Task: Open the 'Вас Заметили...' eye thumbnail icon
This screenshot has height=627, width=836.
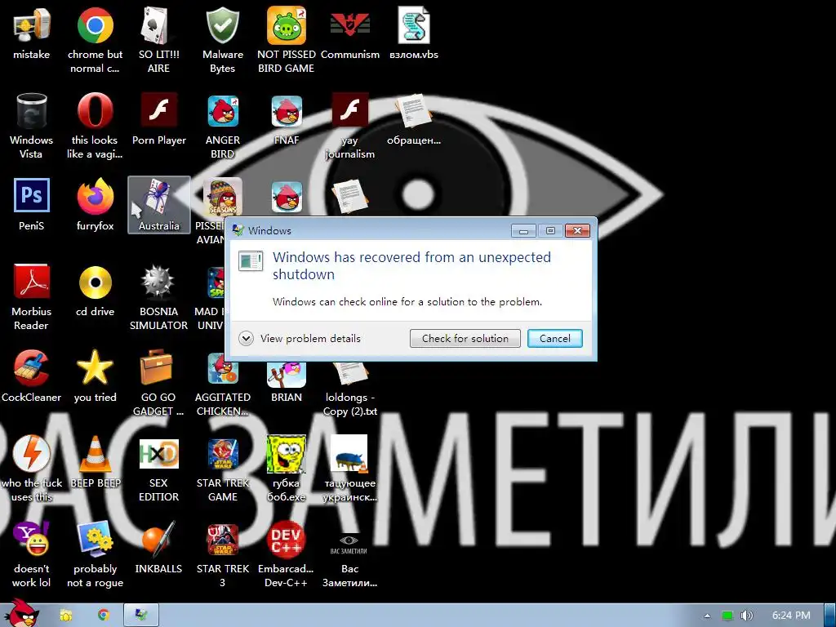Action: click(x=349, y=544)
